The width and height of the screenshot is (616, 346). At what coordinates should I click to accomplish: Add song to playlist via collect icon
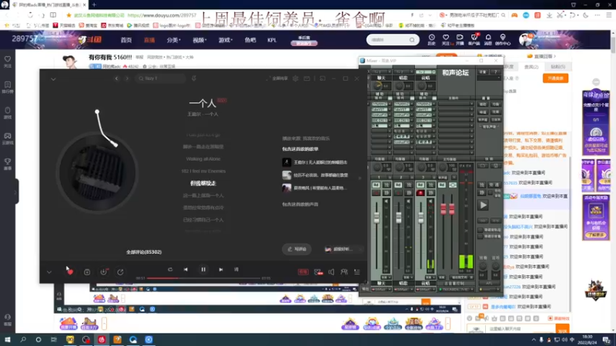87,272
